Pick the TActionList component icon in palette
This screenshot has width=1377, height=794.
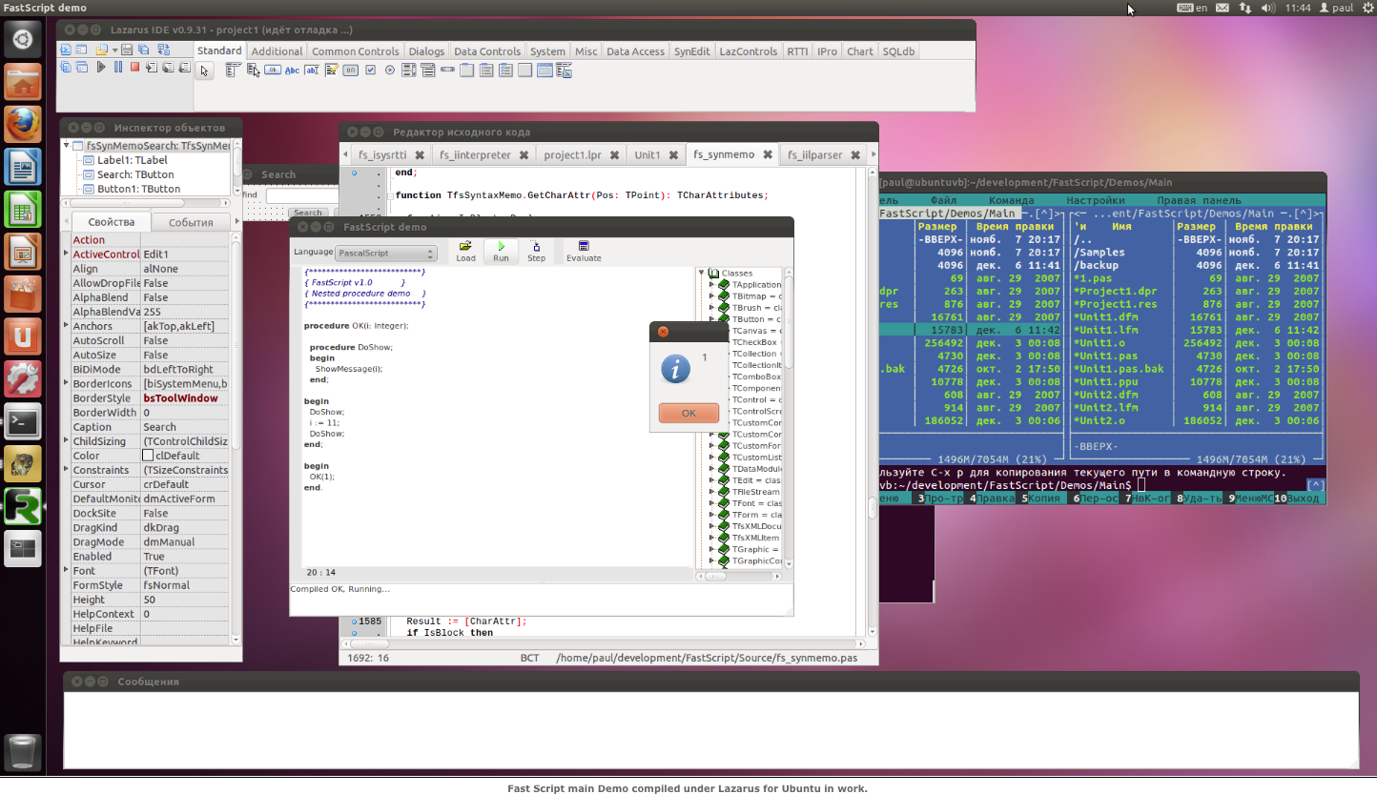tap(564, 70)
